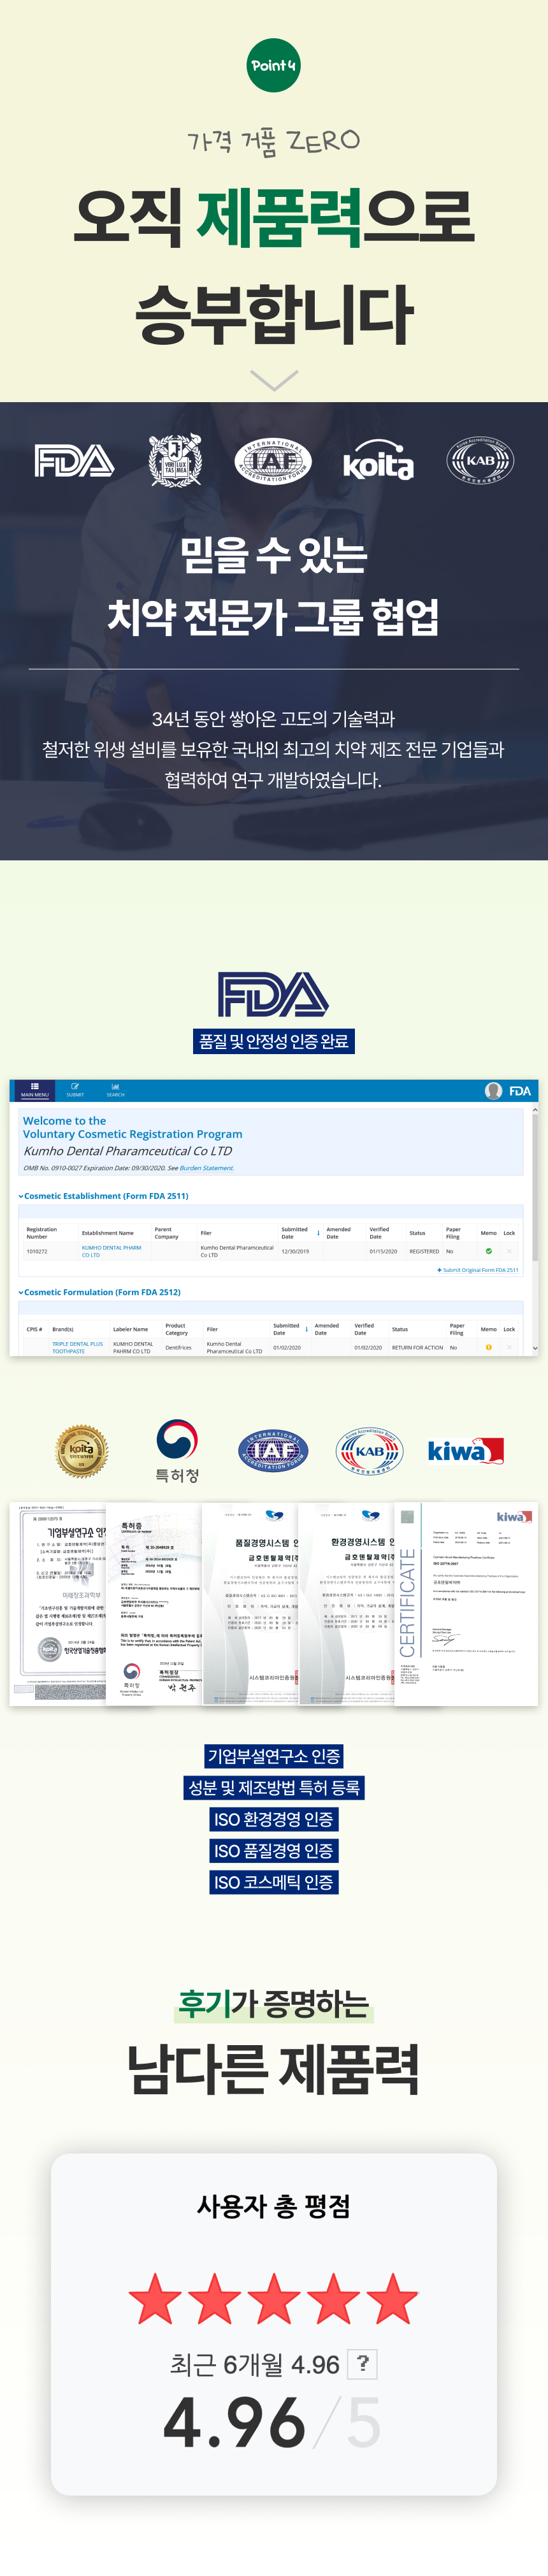Click the color KAB logo above the certificates
This screenshot has height=2576, width=548.
370,1450
